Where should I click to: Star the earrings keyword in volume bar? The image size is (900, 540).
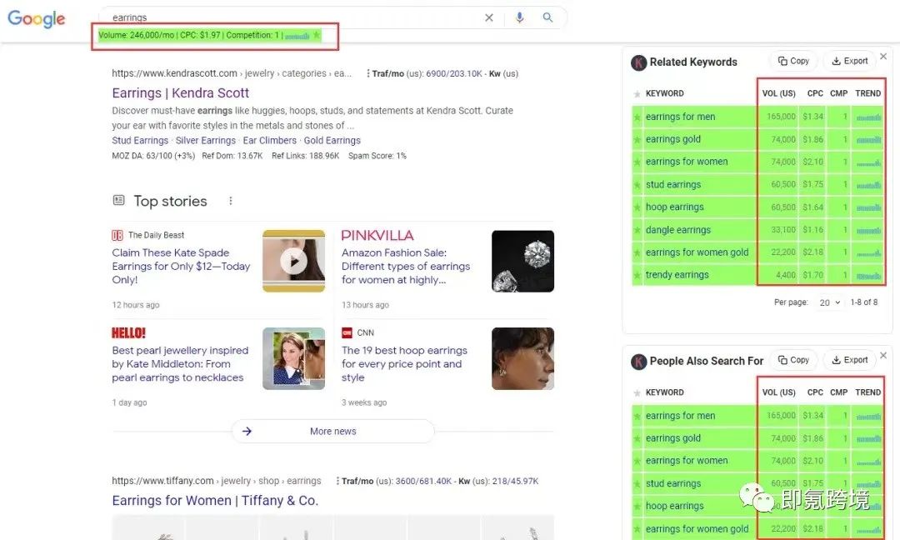point(317,35)
